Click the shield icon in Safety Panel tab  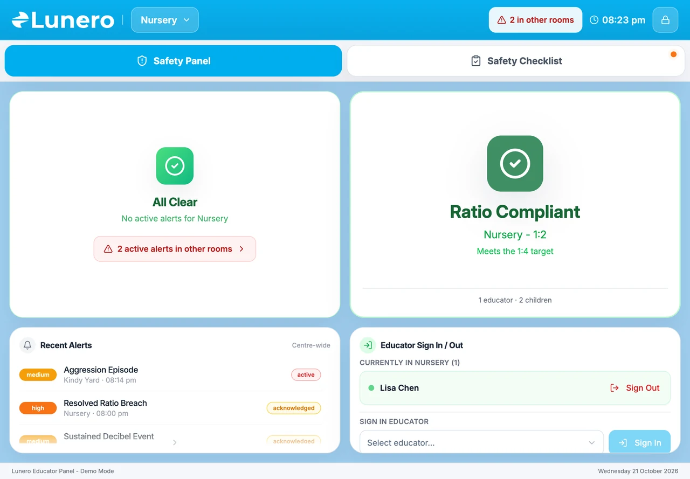click(142, 61)
